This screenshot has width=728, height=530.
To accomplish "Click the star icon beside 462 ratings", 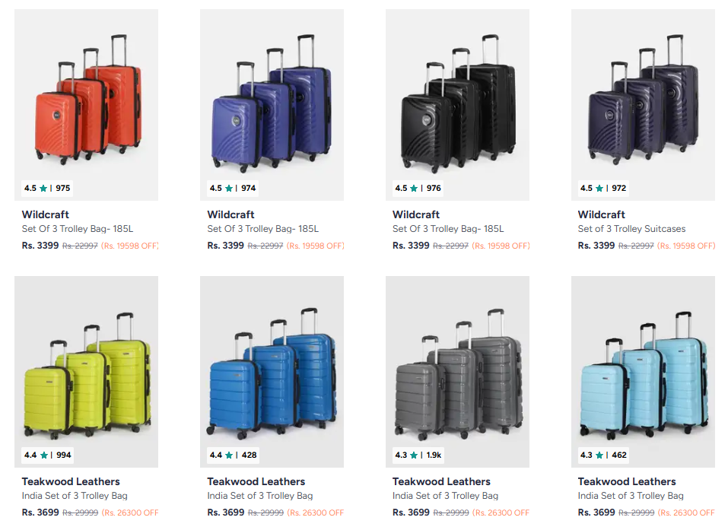I will [x=599, y=455].
